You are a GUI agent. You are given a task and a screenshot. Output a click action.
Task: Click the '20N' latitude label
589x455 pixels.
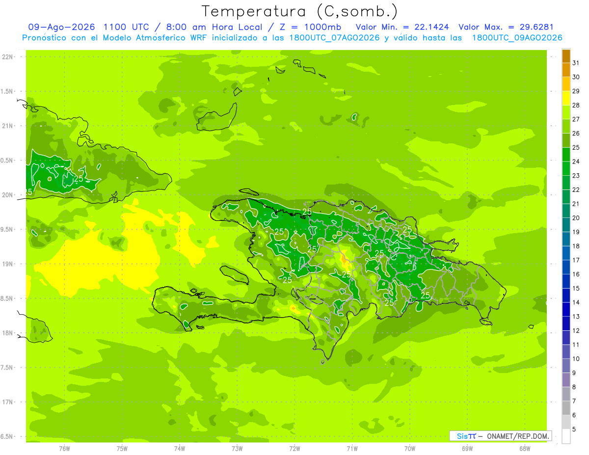(8, 195)
